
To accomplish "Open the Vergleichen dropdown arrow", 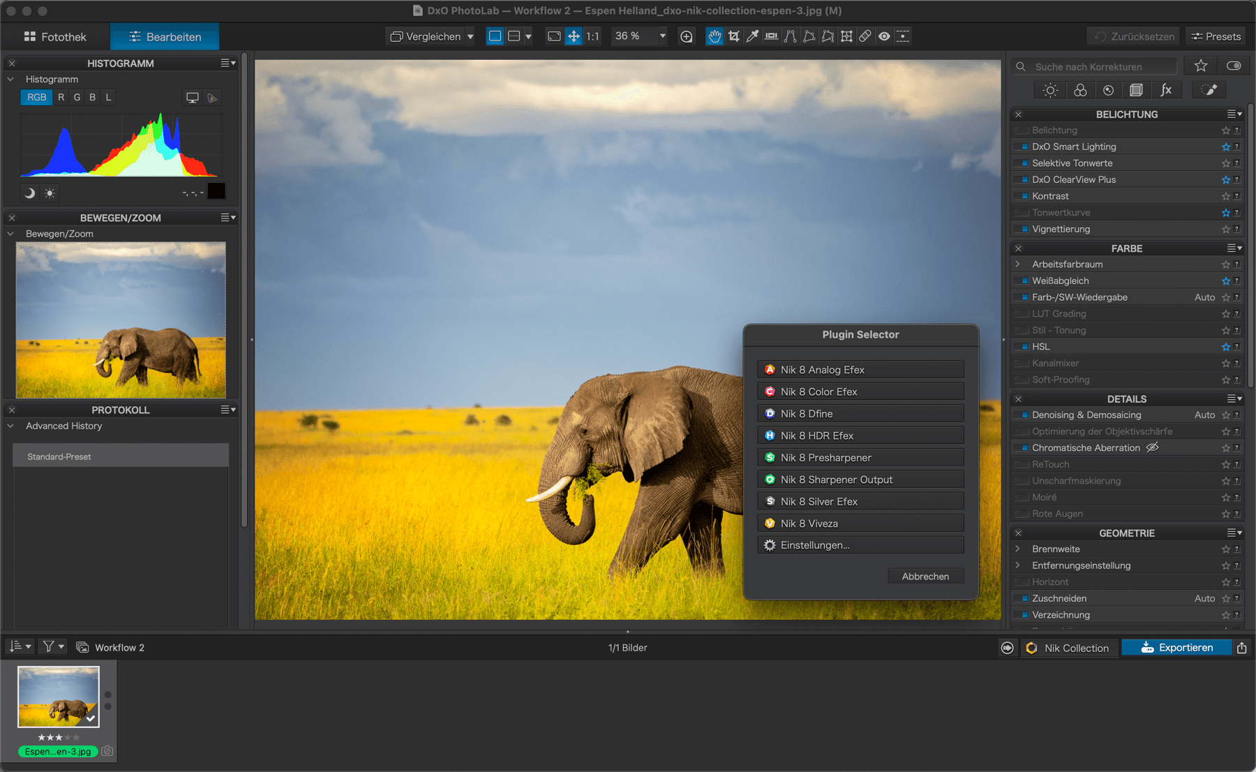I will point(470,36).
